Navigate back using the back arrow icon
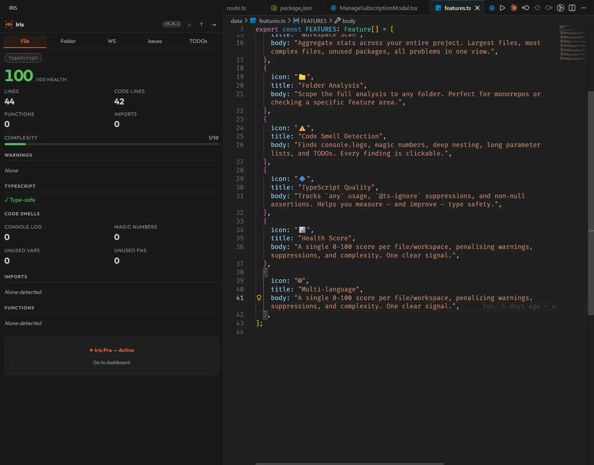 pyautogui.click(x=526, y=8)
